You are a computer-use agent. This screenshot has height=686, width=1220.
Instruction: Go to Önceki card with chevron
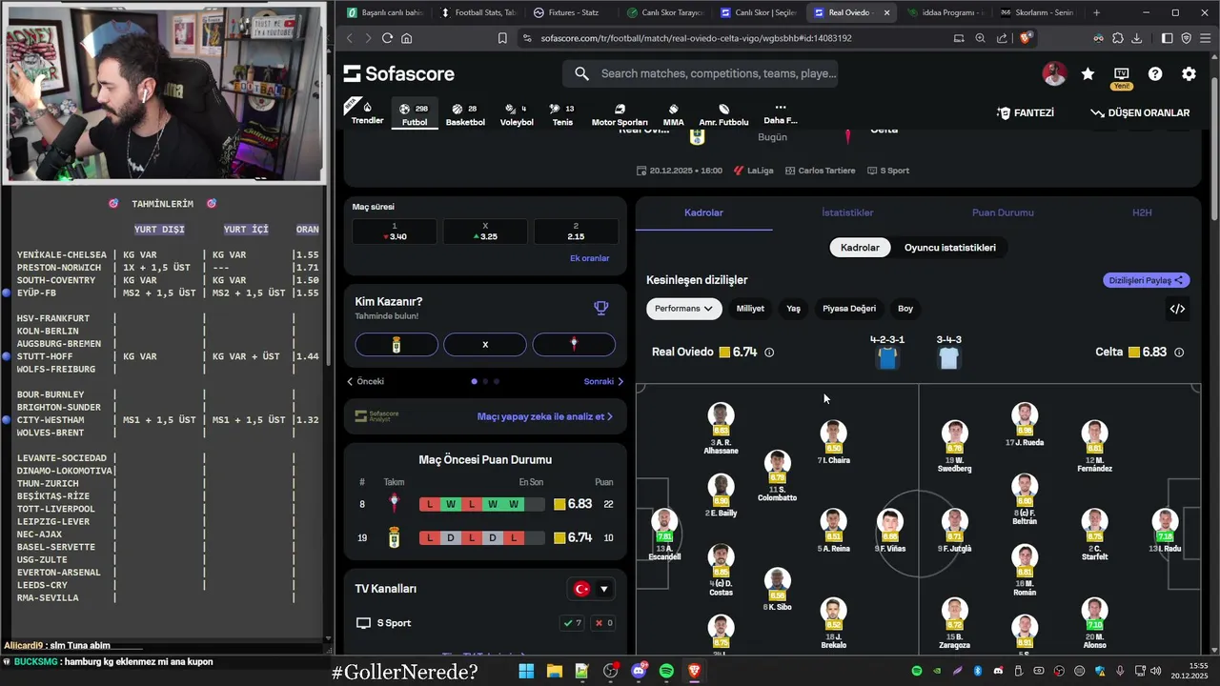tap(366, 381)
